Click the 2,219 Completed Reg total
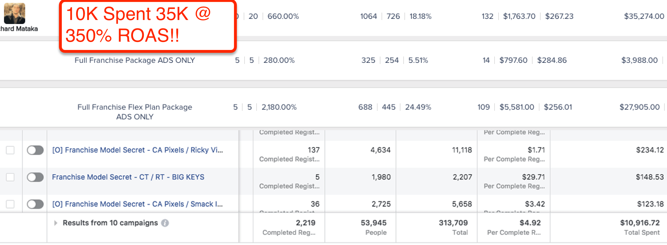Image resolution: width=667 pixels, height=245 pixels. [x=305, y=223]
